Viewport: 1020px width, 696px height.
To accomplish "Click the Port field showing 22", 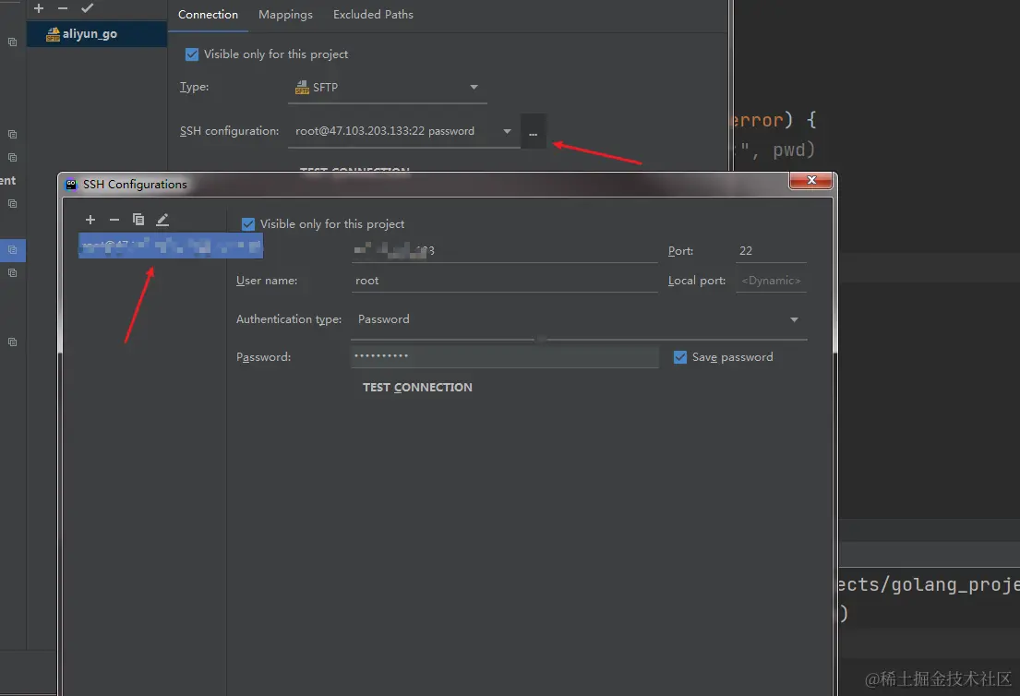I will point(771,250).
